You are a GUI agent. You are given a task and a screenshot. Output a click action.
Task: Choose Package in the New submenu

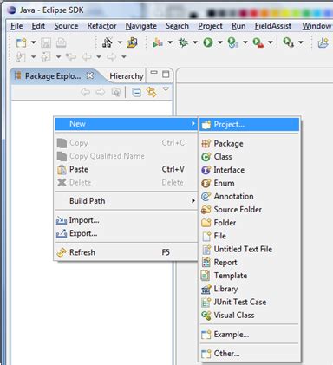click(250, 143)
